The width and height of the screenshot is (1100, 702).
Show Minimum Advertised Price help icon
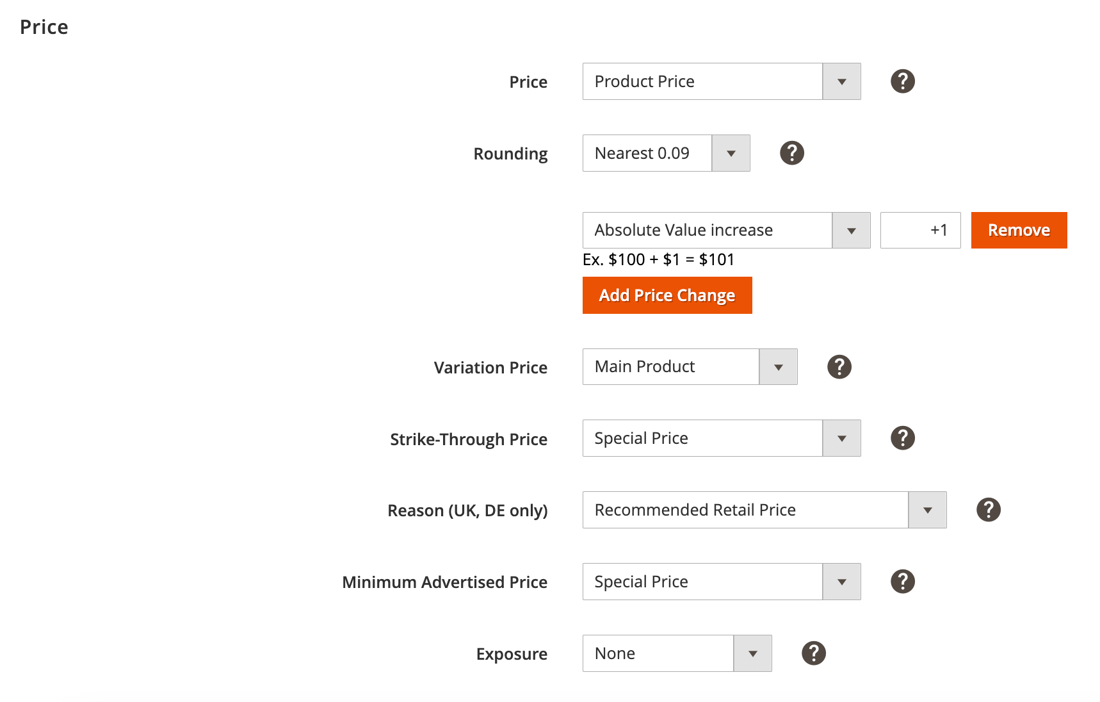tap(902, 582)
